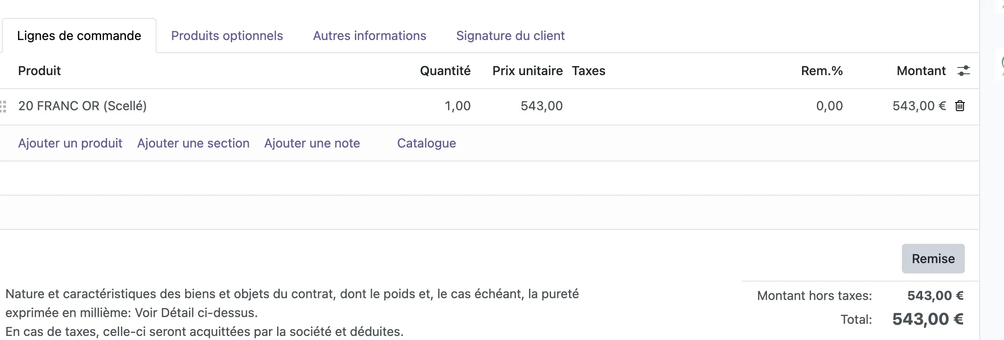1004x340 pixels.
Task: Select Lignes de commande tab
Action: pyautogui.click(x=79, y=36)
